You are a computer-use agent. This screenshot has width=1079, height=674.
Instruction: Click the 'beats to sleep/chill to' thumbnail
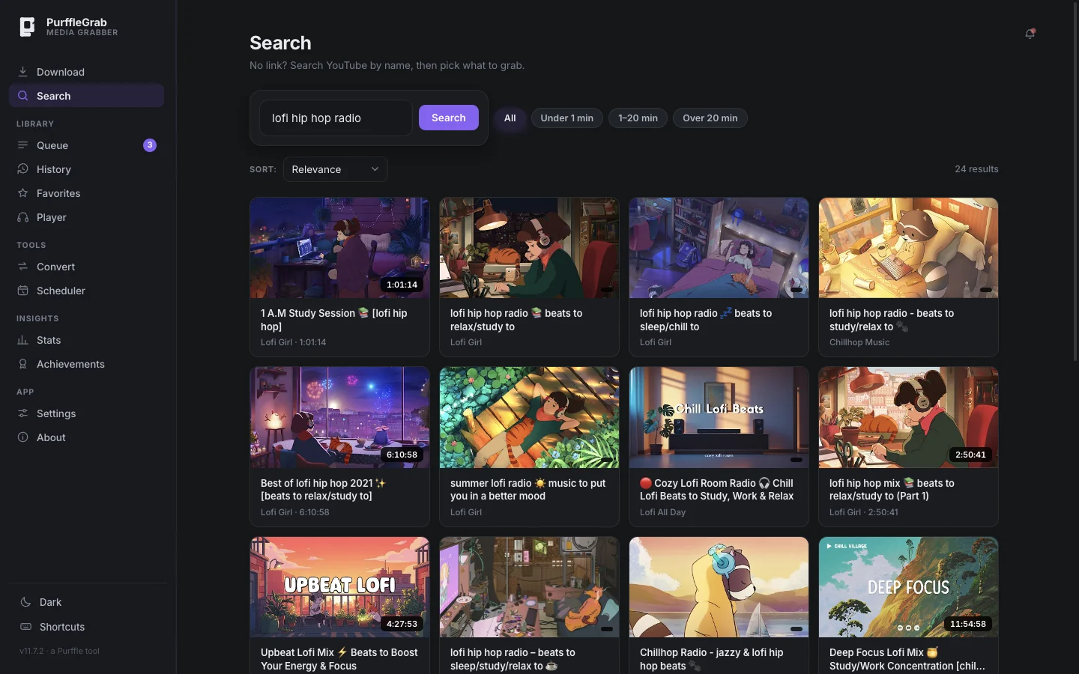click(719, 248)
